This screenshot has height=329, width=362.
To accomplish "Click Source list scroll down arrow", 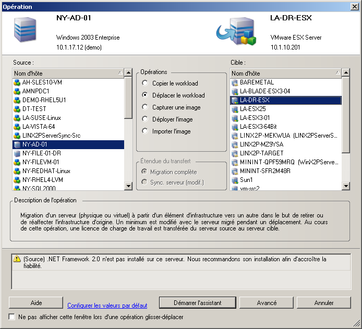I will (128, 186).
